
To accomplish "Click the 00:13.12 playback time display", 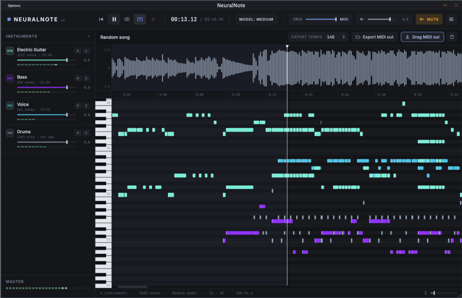I will [184, 19].
